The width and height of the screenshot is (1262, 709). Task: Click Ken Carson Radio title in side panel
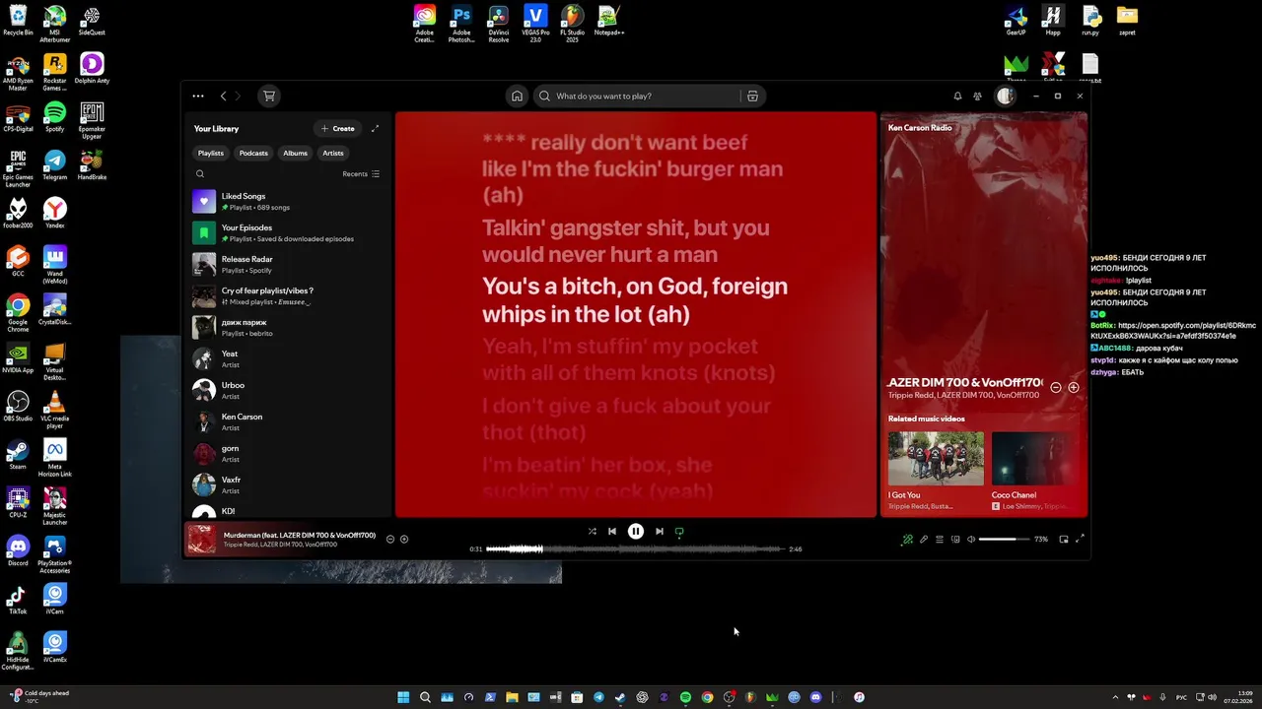coord(920,128)
